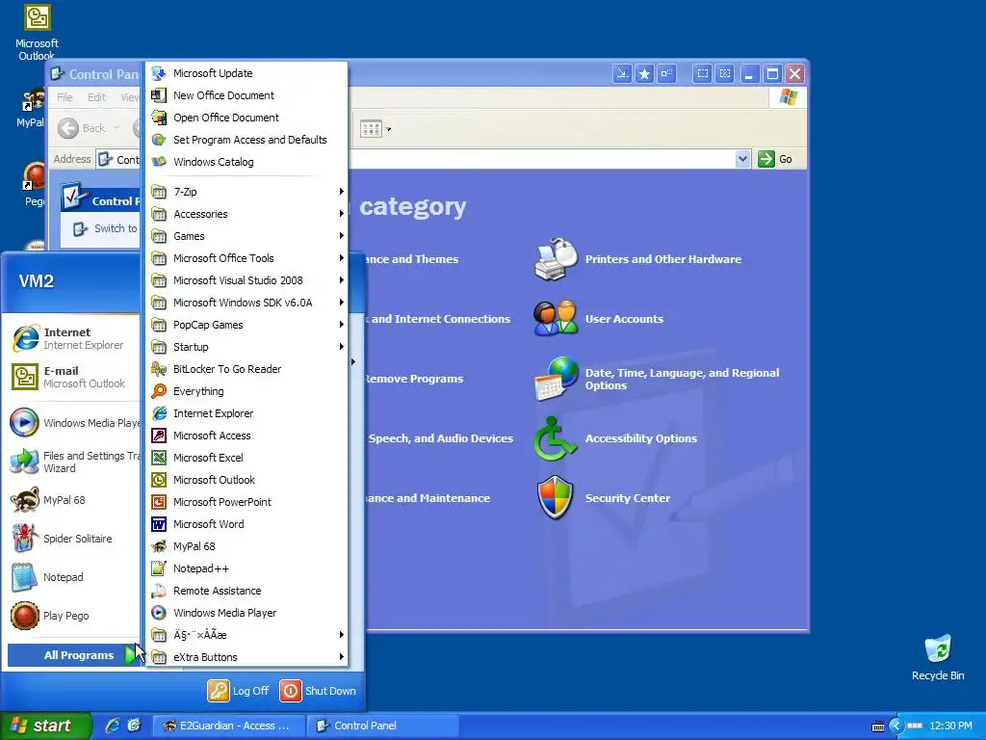Click on-screen keyboard tray icon
Image resolution: width=986 pixels, height=740 pixels.
click(x=878, y=727)
